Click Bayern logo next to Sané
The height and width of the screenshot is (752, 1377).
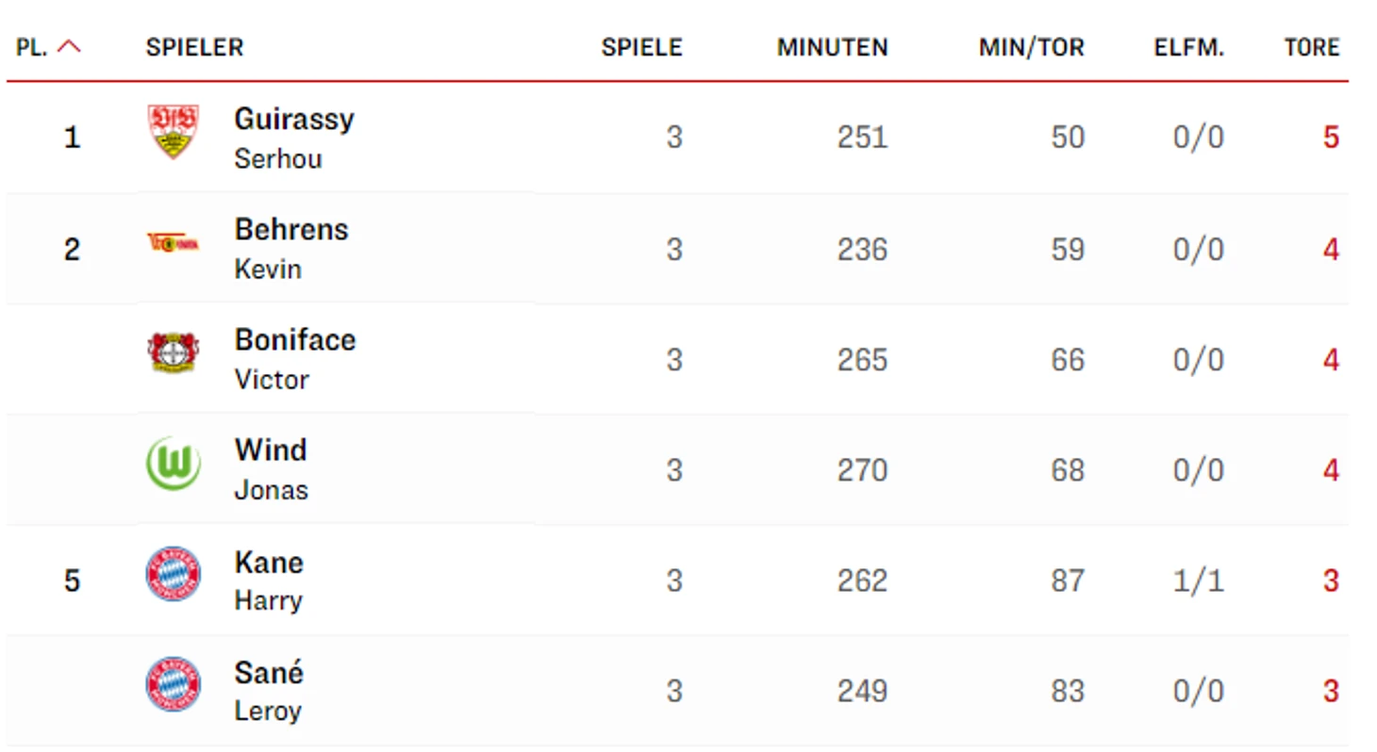[174, 685]
